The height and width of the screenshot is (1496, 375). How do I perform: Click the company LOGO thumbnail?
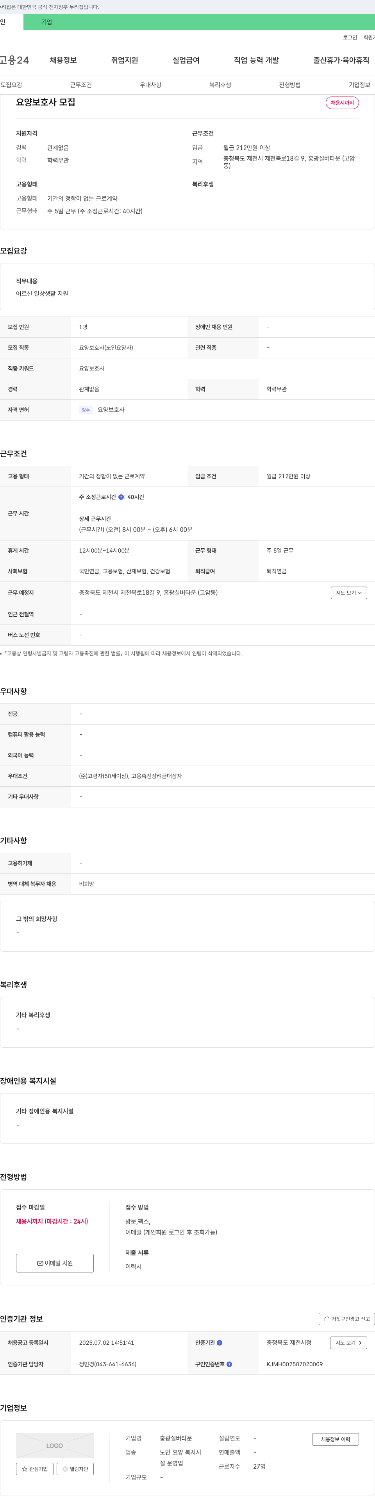coord(55,1446)
